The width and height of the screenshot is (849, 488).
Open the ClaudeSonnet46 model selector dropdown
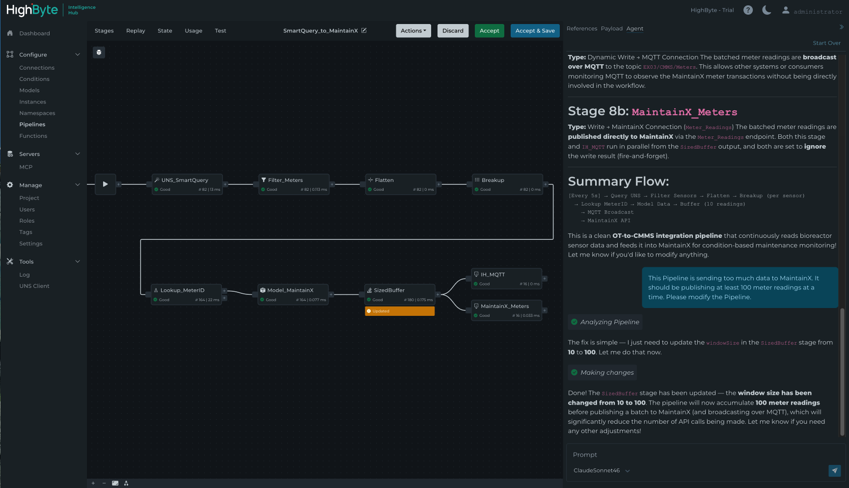(x=601, y=470)
